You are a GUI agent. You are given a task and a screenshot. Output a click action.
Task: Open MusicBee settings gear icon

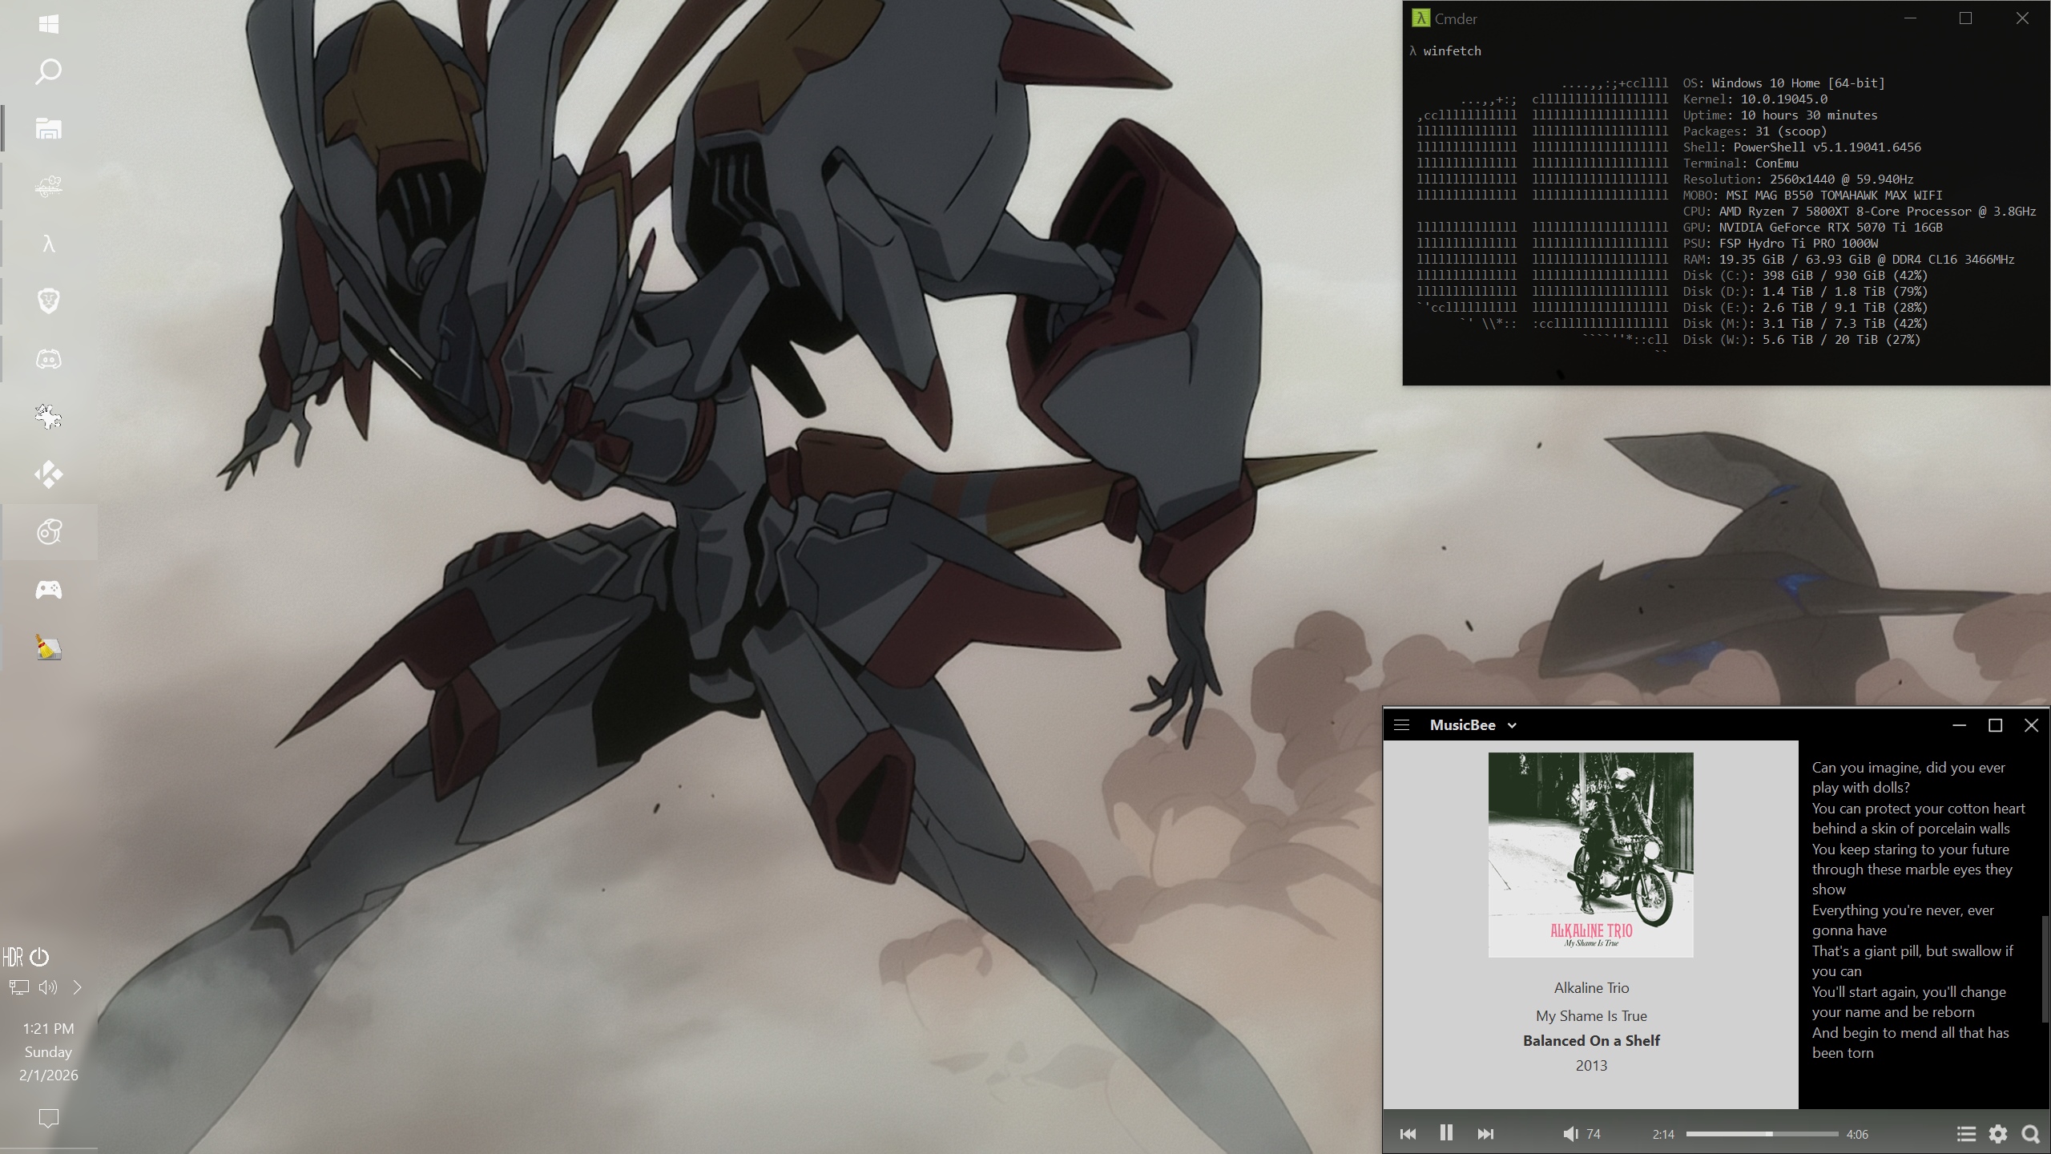[1998, 1134]
